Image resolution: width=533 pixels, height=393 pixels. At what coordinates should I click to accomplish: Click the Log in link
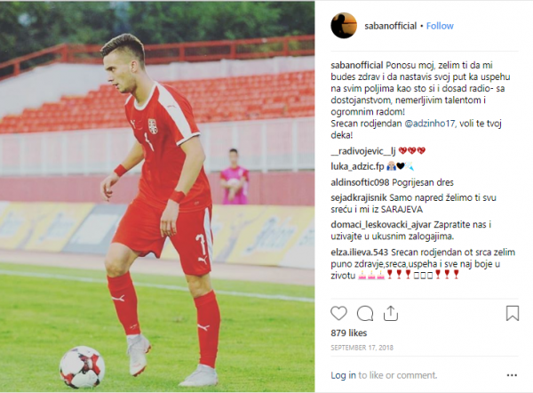343,375
